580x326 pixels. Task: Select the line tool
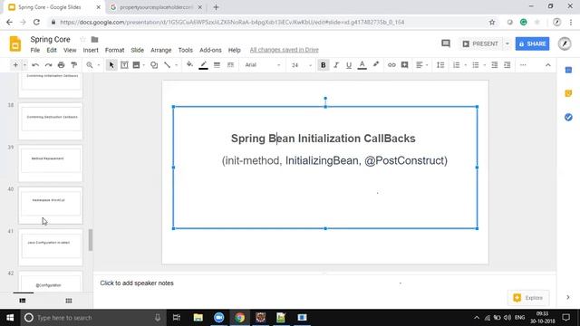[x=167, y=65]
